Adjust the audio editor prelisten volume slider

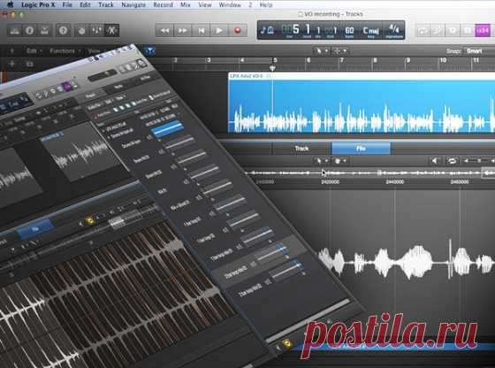point(478,161)
